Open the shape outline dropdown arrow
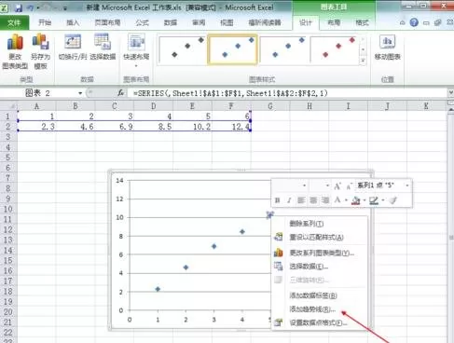Viewport: 454px width, 343px height. 383,200
